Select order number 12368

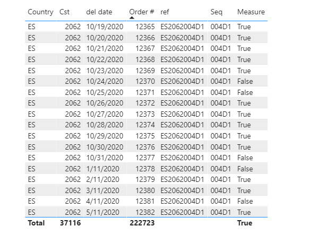pyautogui.click(x=145, y=59)
